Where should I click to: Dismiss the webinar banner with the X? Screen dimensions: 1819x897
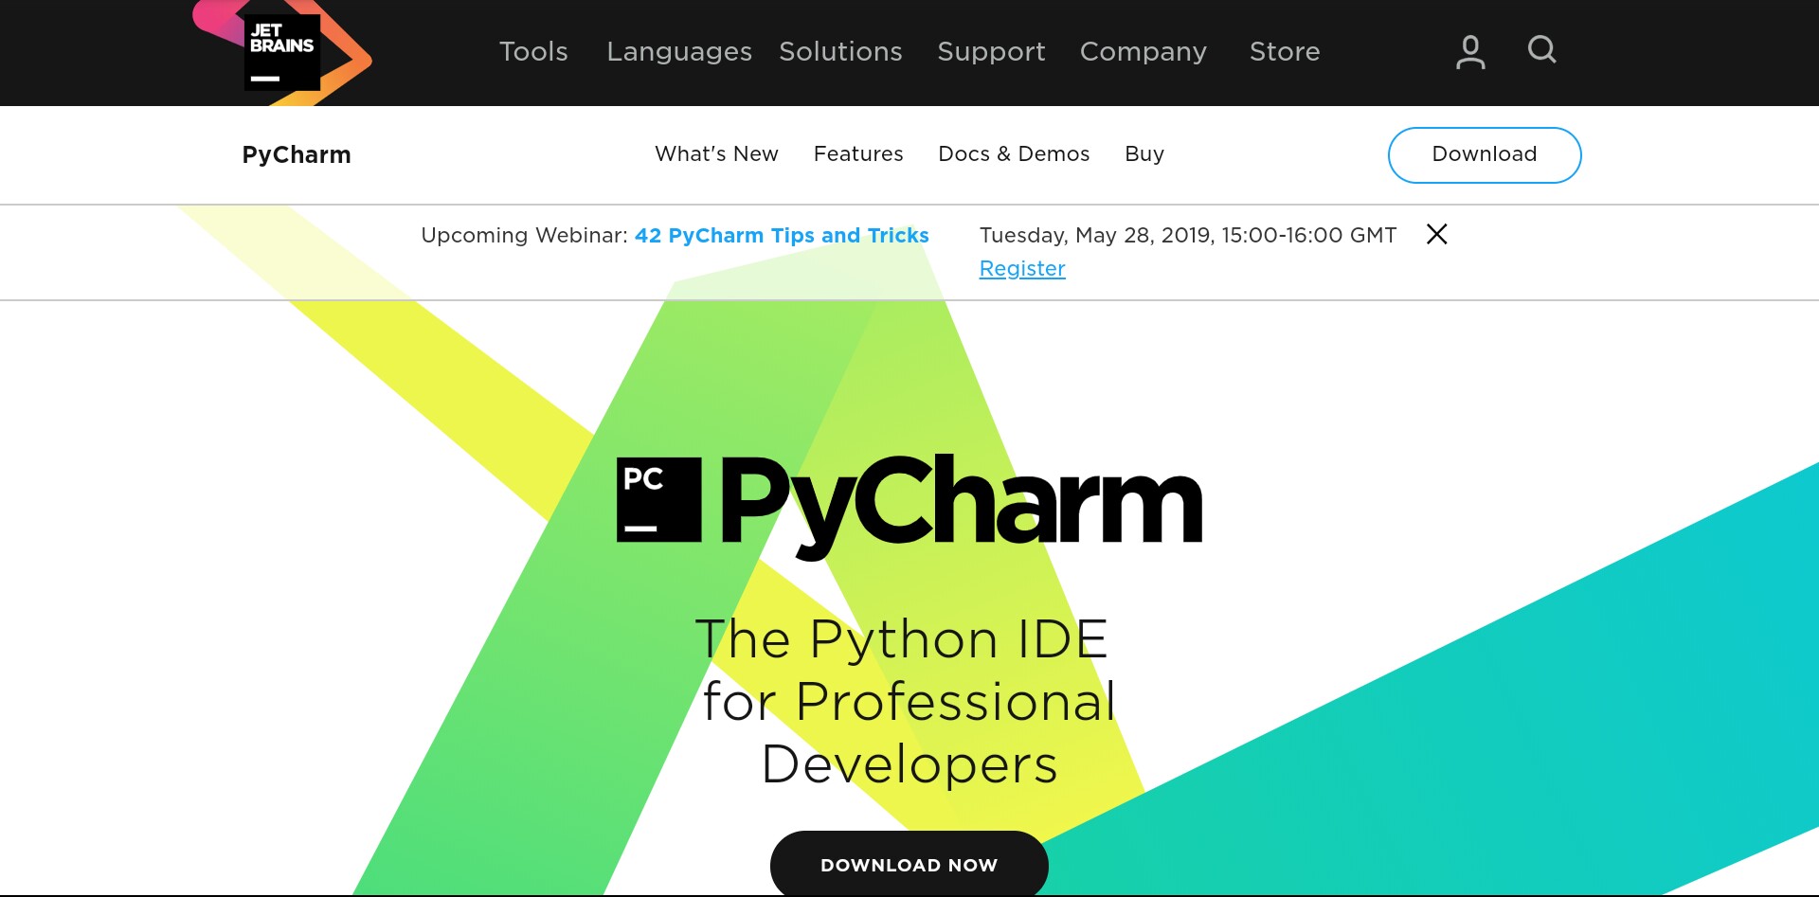1437,234
